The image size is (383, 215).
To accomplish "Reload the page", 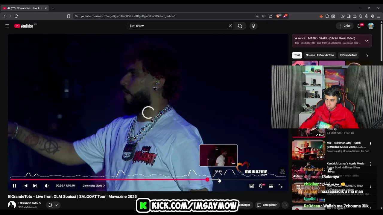I will [16, 16].
